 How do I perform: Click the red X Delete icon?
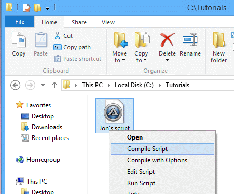(167, 40)
